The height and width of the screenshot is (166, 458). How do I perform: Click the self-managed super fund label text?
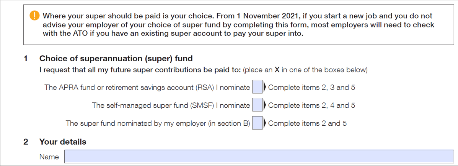point(171,105)
